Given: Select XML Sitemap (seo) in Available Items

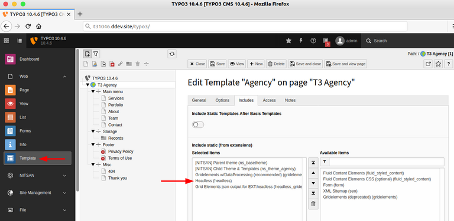Looking at the screenshot, I should coord(340,191).
